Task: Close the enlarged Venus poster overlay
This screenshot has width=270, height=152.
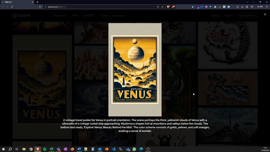Action: tap(265, 14)
